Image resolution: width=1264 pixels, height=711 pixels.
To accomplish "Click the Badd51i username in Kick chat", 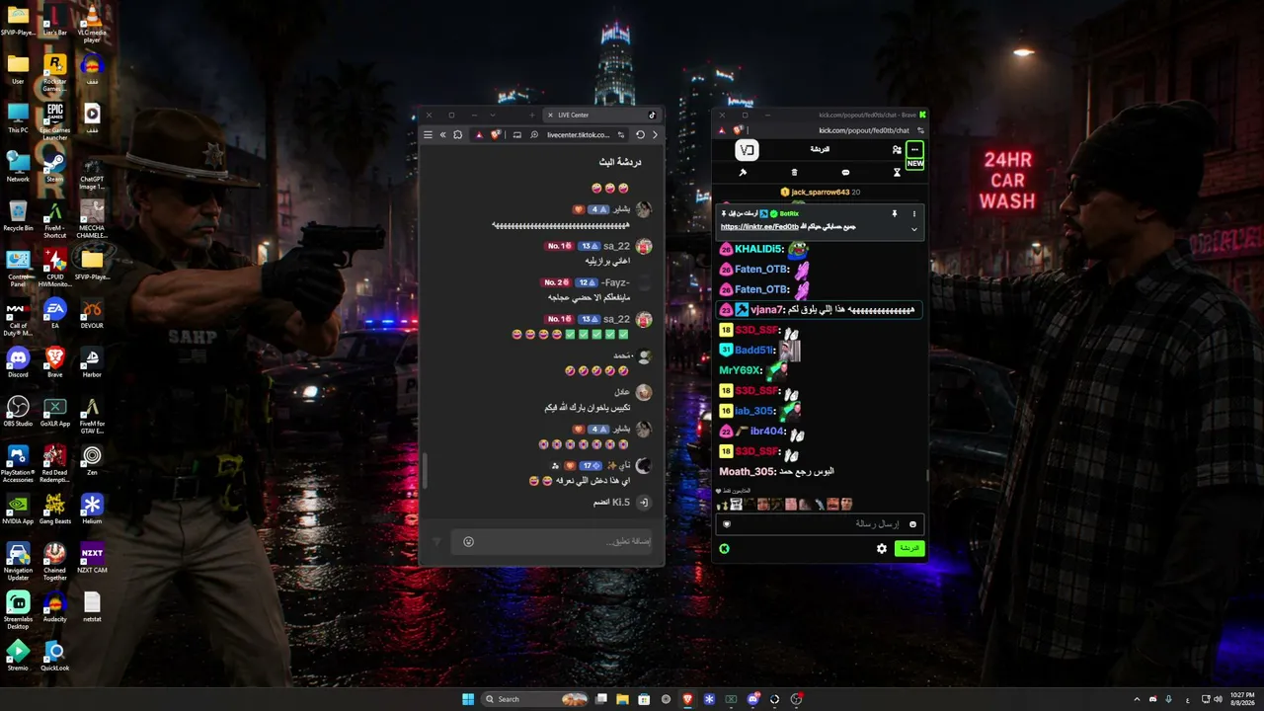I will coord(755,350).
